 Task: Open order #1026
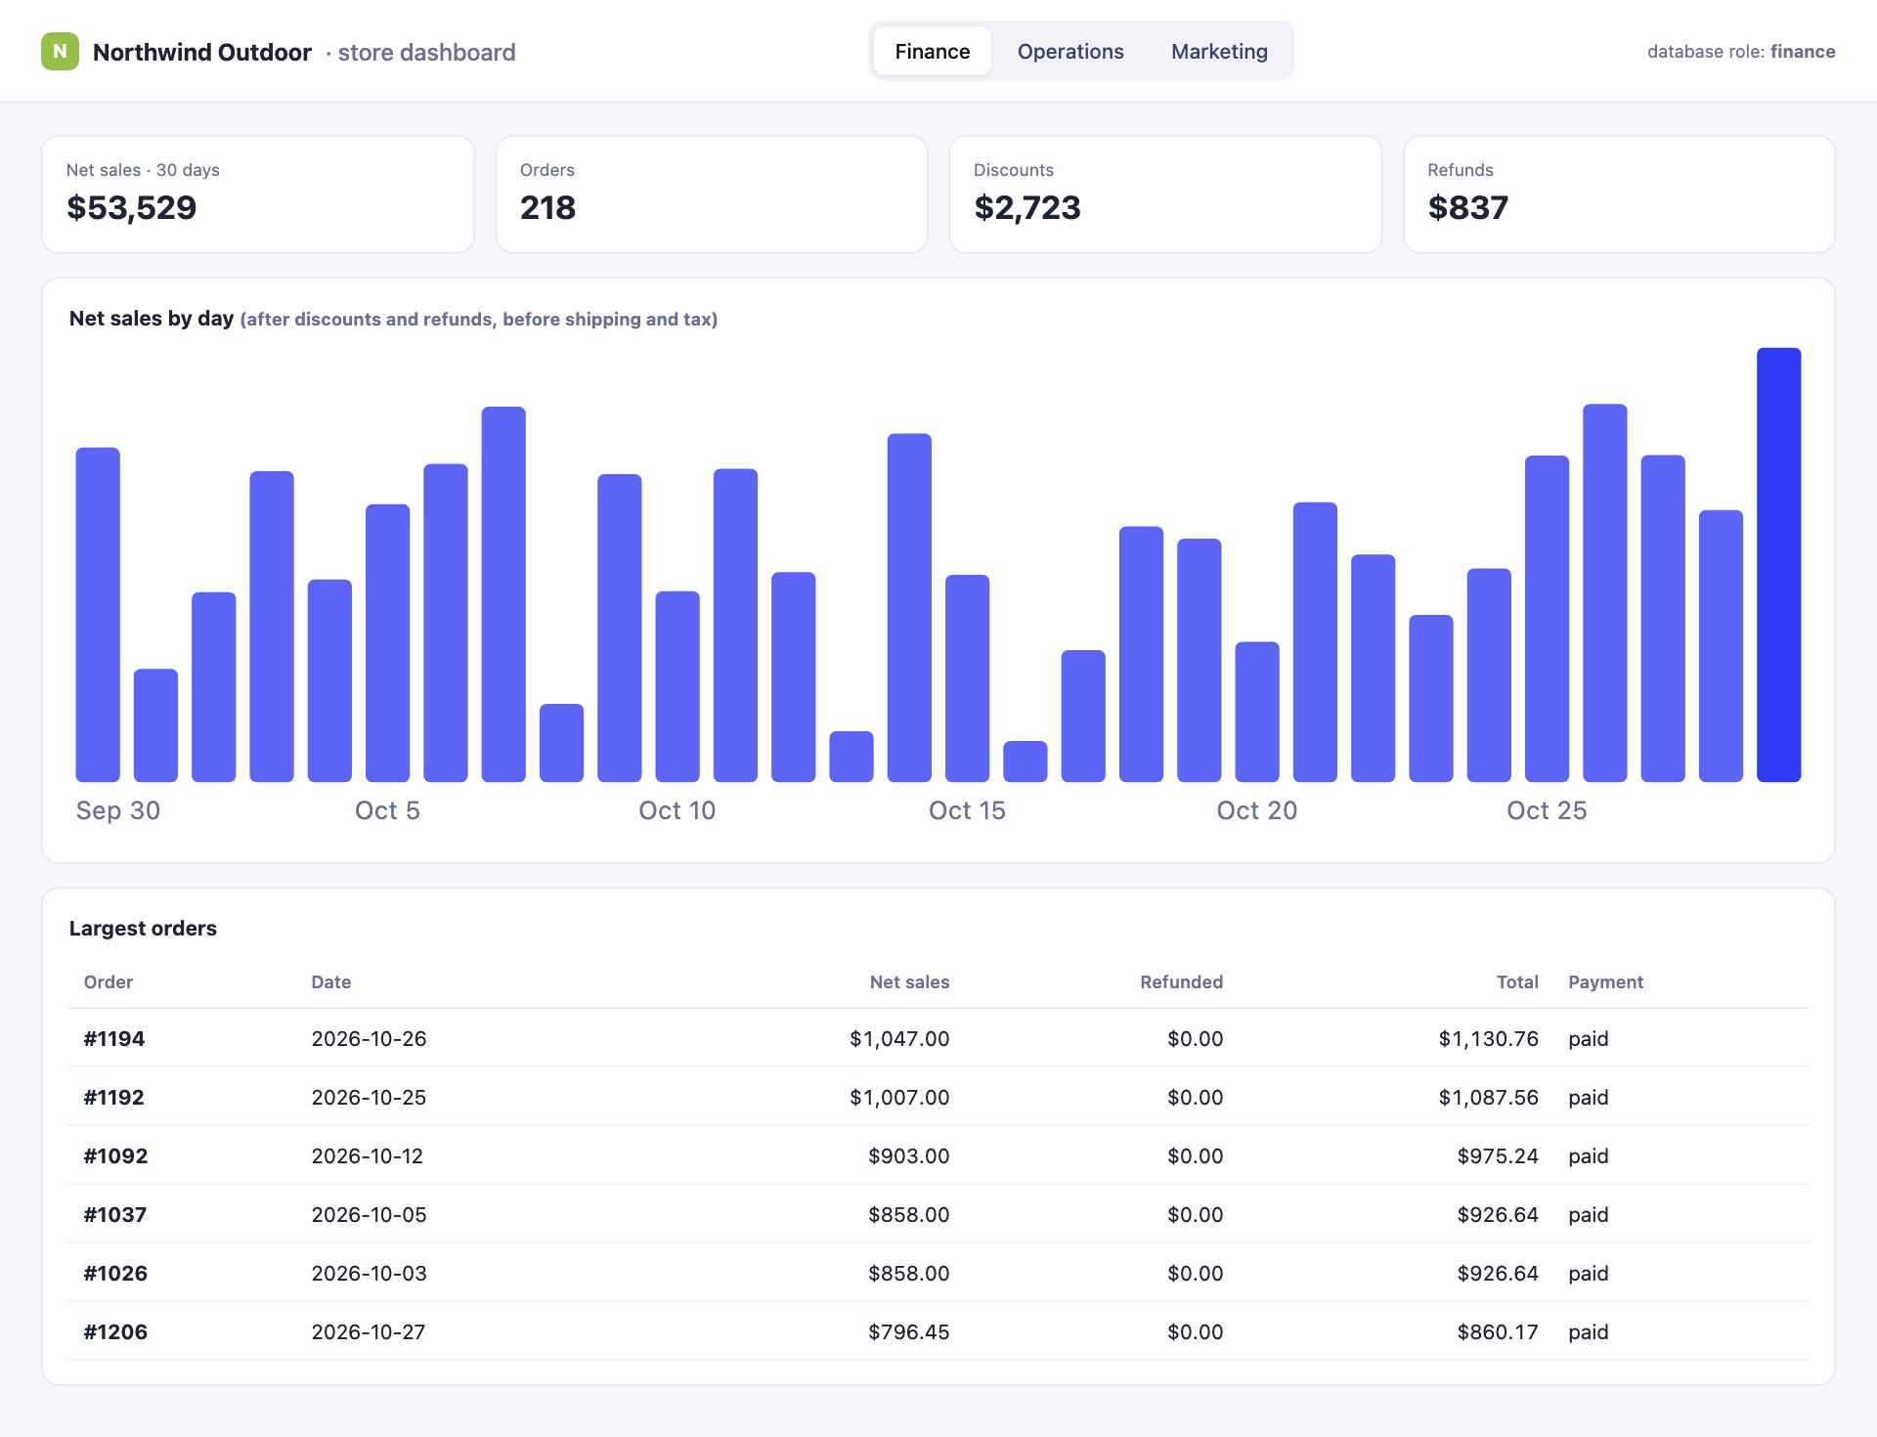click(115, 1274)
